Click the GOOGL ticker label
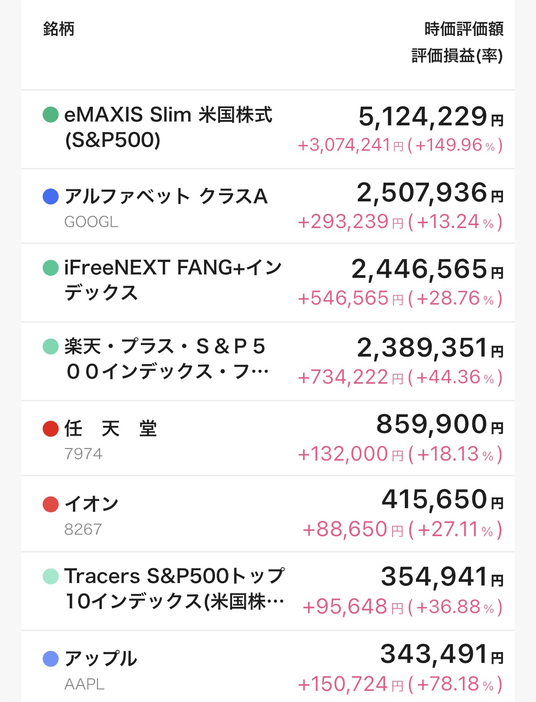 (91, 221)
